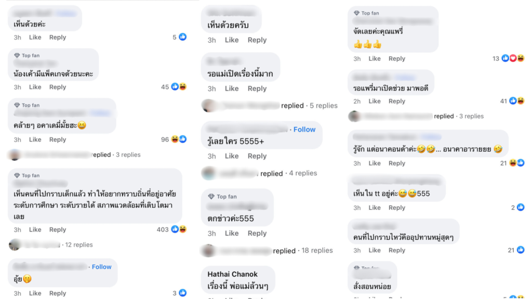Viewport: 532px width, 299px height.
Task: Like the comment รอแม่เปิดเรื่องนี้มาก
Action: click(x=231, y=88)
